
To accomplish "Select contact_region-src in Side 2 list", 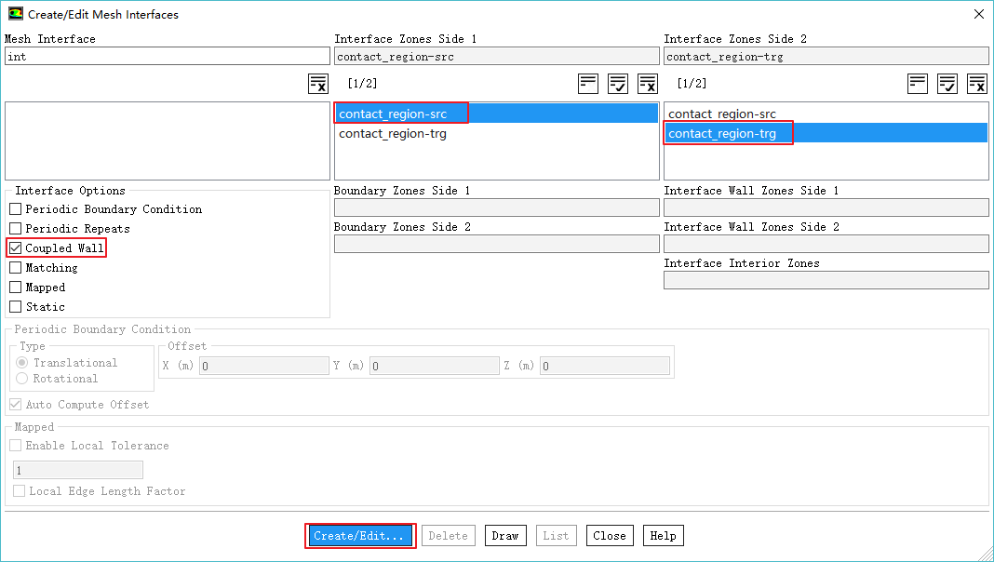I will coord(722,114).
